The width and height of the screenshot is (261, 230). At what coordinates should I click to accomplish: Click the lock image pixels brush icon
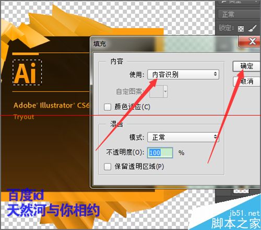(252, 28)
